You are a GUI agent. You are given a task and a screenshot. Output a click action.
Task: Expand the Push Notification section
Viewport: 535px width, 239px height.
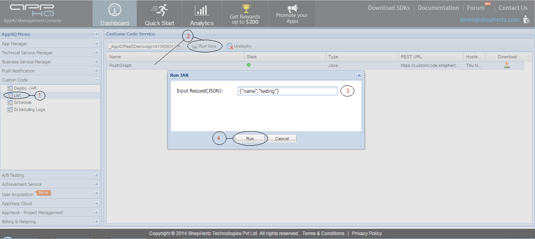[x=96, y=71]
